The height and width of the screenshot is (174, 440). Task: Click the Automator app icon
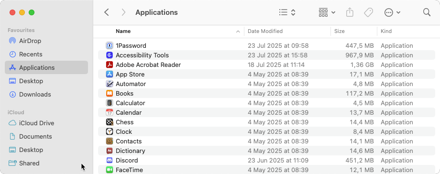point(110,84)
